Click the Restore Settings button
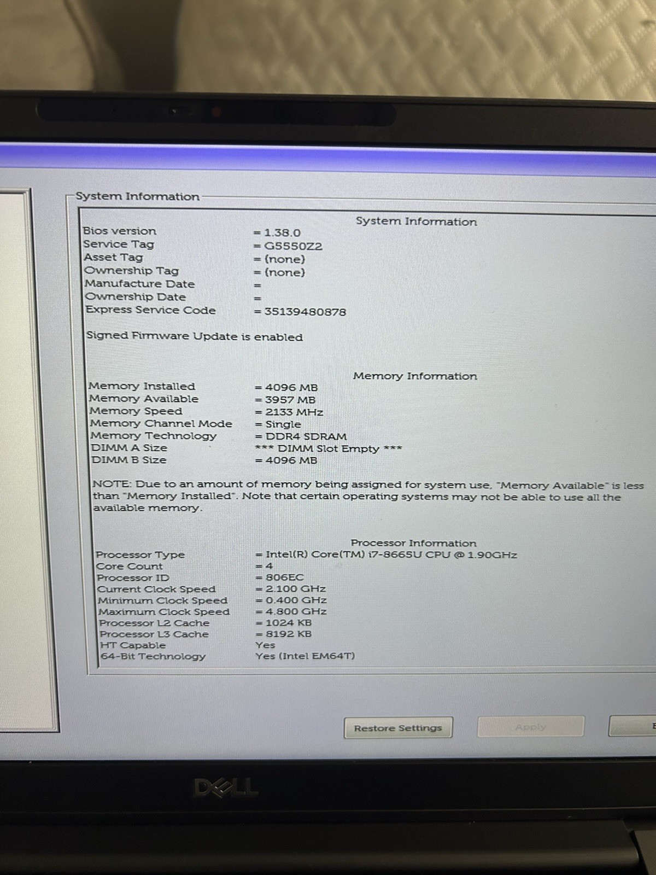Screen dimensions: 656x875 tap(398, 728)
